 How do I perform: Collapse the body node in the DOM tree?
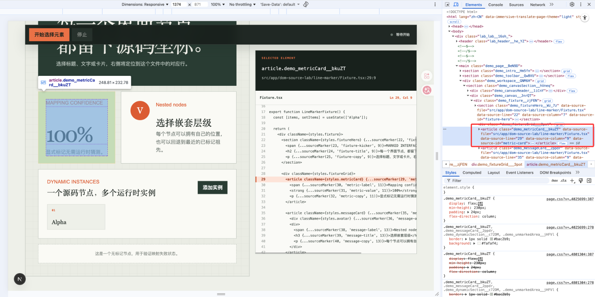449,31
